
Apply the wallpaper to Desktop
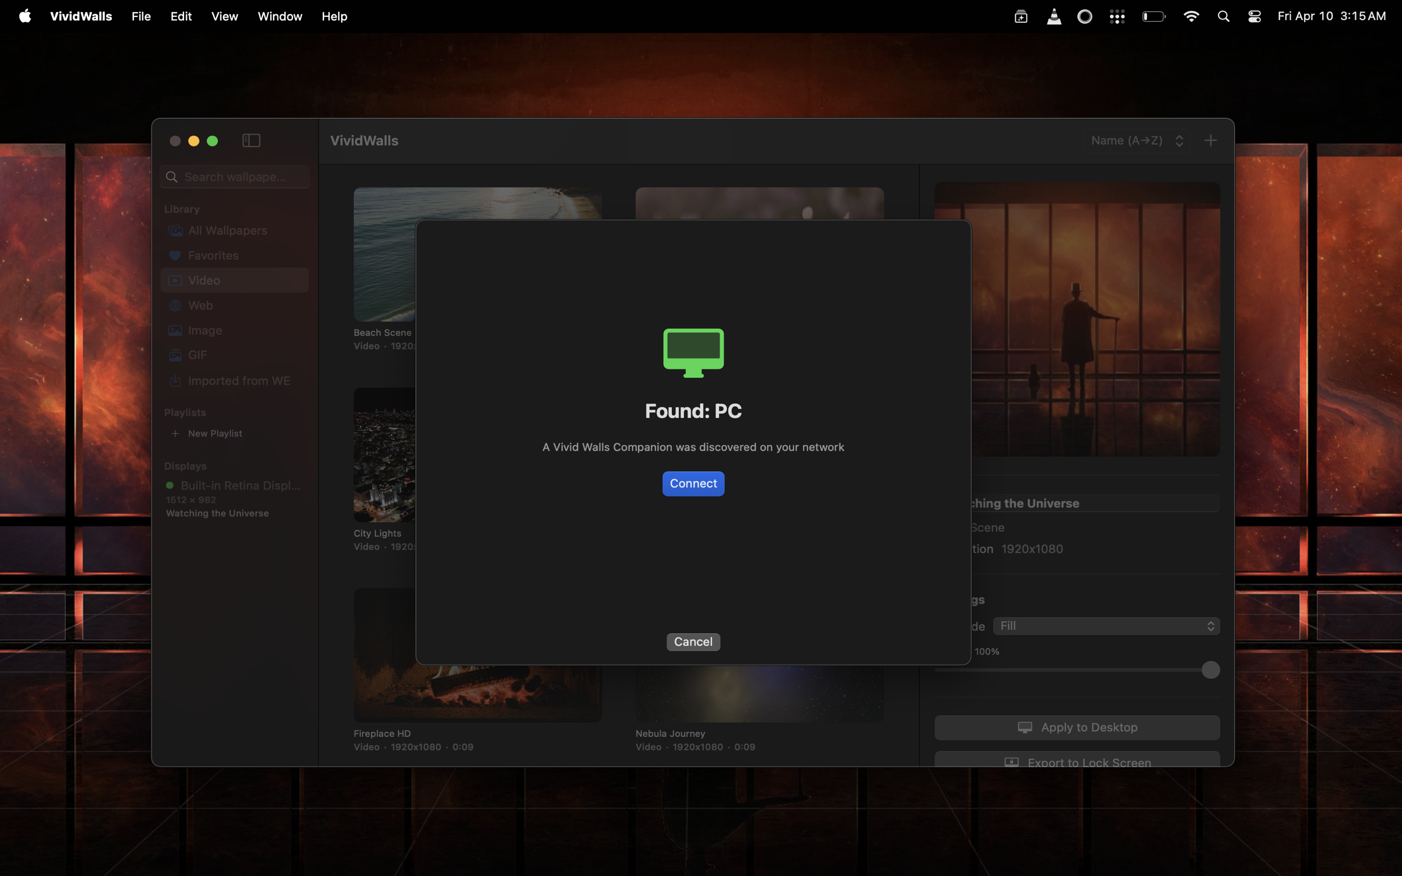coord(1077,728)
